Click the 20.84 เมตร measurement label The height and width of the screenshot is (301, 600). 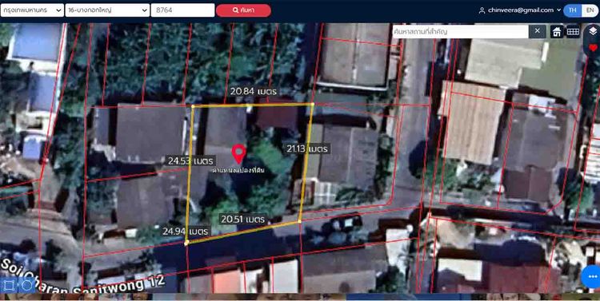point(254,92)
